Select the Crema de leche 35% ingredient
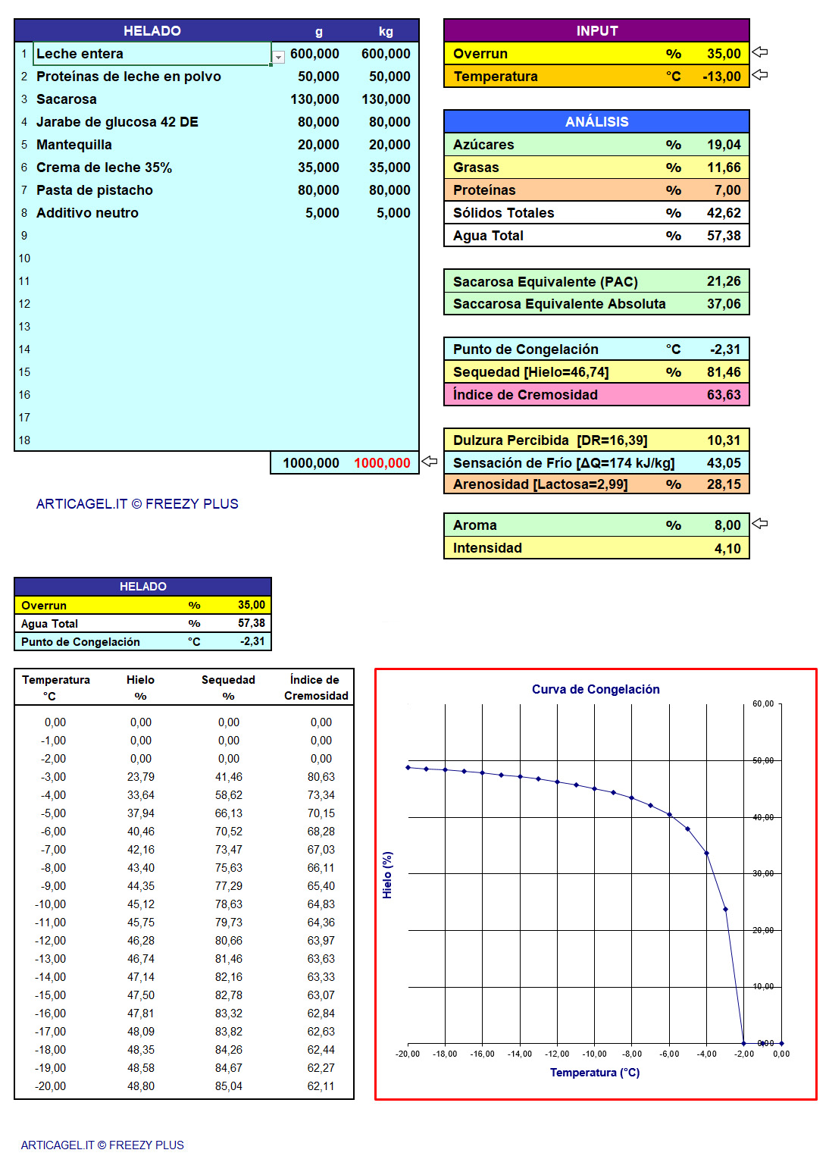This screenshot has height=1156, width=829. point(105,168)
